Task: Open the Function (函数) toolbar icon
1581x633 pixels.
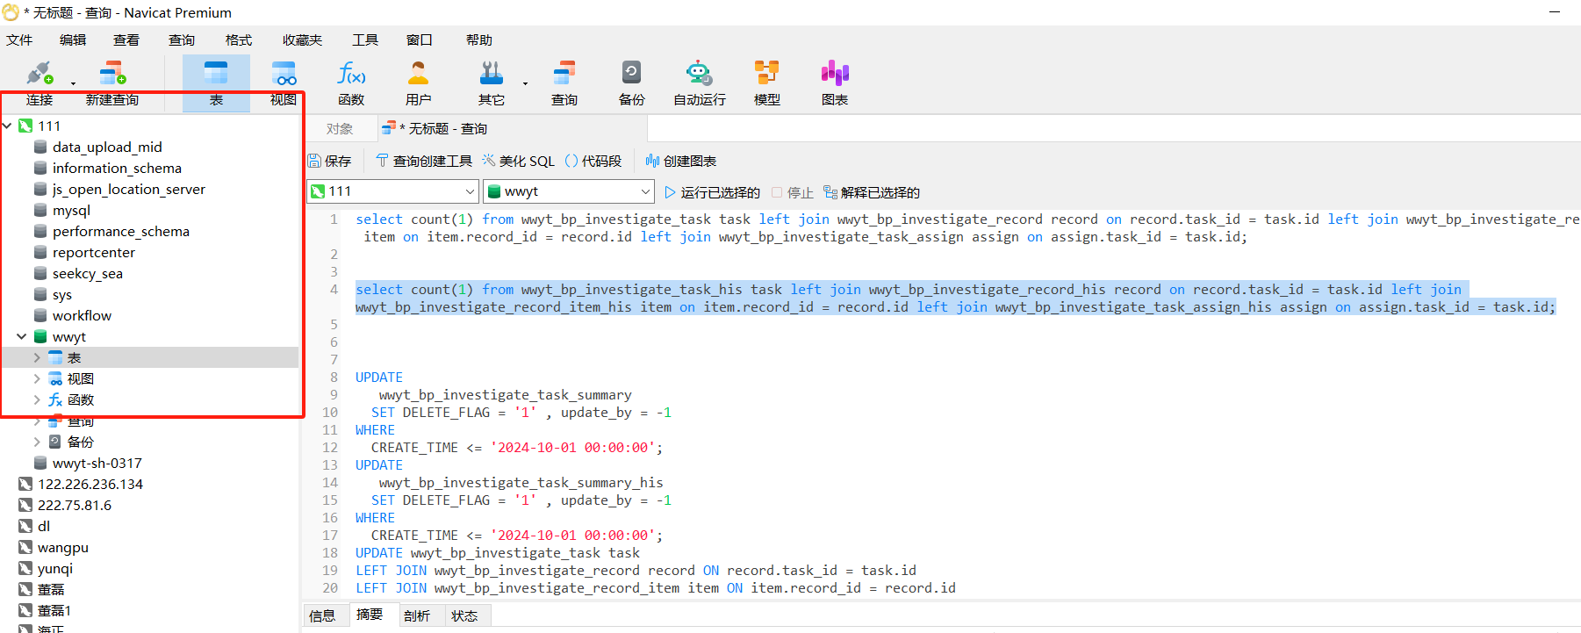Action: [x=351, y=82]
